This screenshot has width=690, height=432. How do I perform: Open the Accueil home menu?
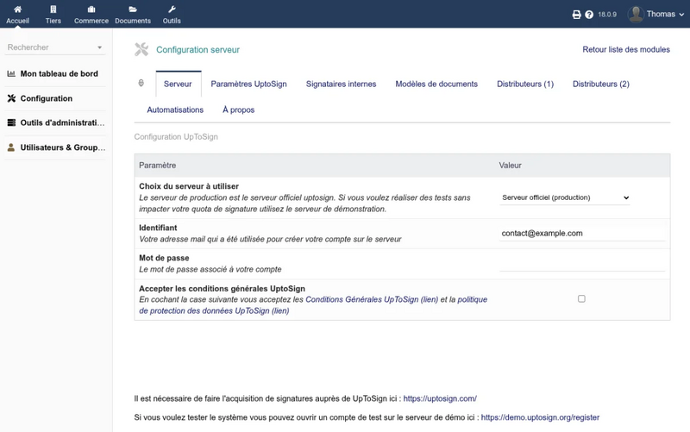tap(17, 15)
